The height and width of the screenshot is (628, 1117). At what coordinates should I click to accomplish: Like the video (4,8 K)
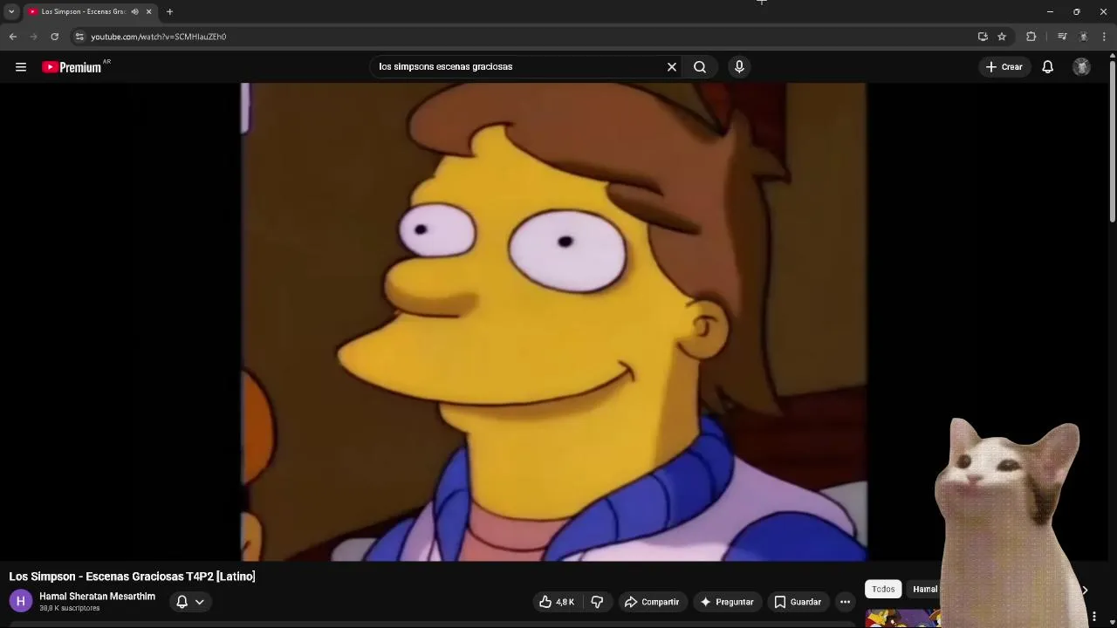(557, 602)
